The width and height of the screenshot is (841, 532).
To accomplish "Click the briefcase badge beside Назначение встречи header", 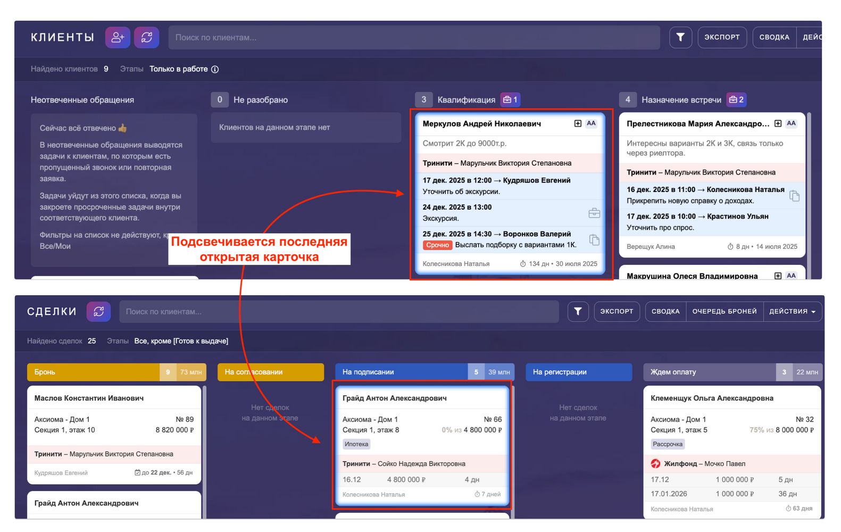I will pyautogui.click(x=736, y=99).
